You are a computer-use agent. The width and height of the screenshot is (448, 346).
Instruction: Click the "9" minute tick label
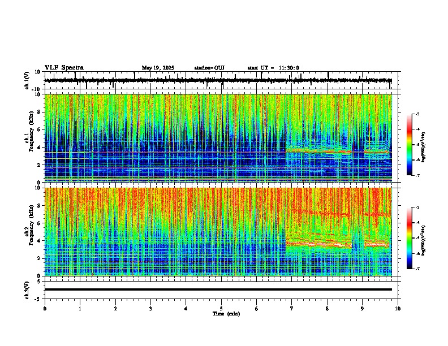362,309
